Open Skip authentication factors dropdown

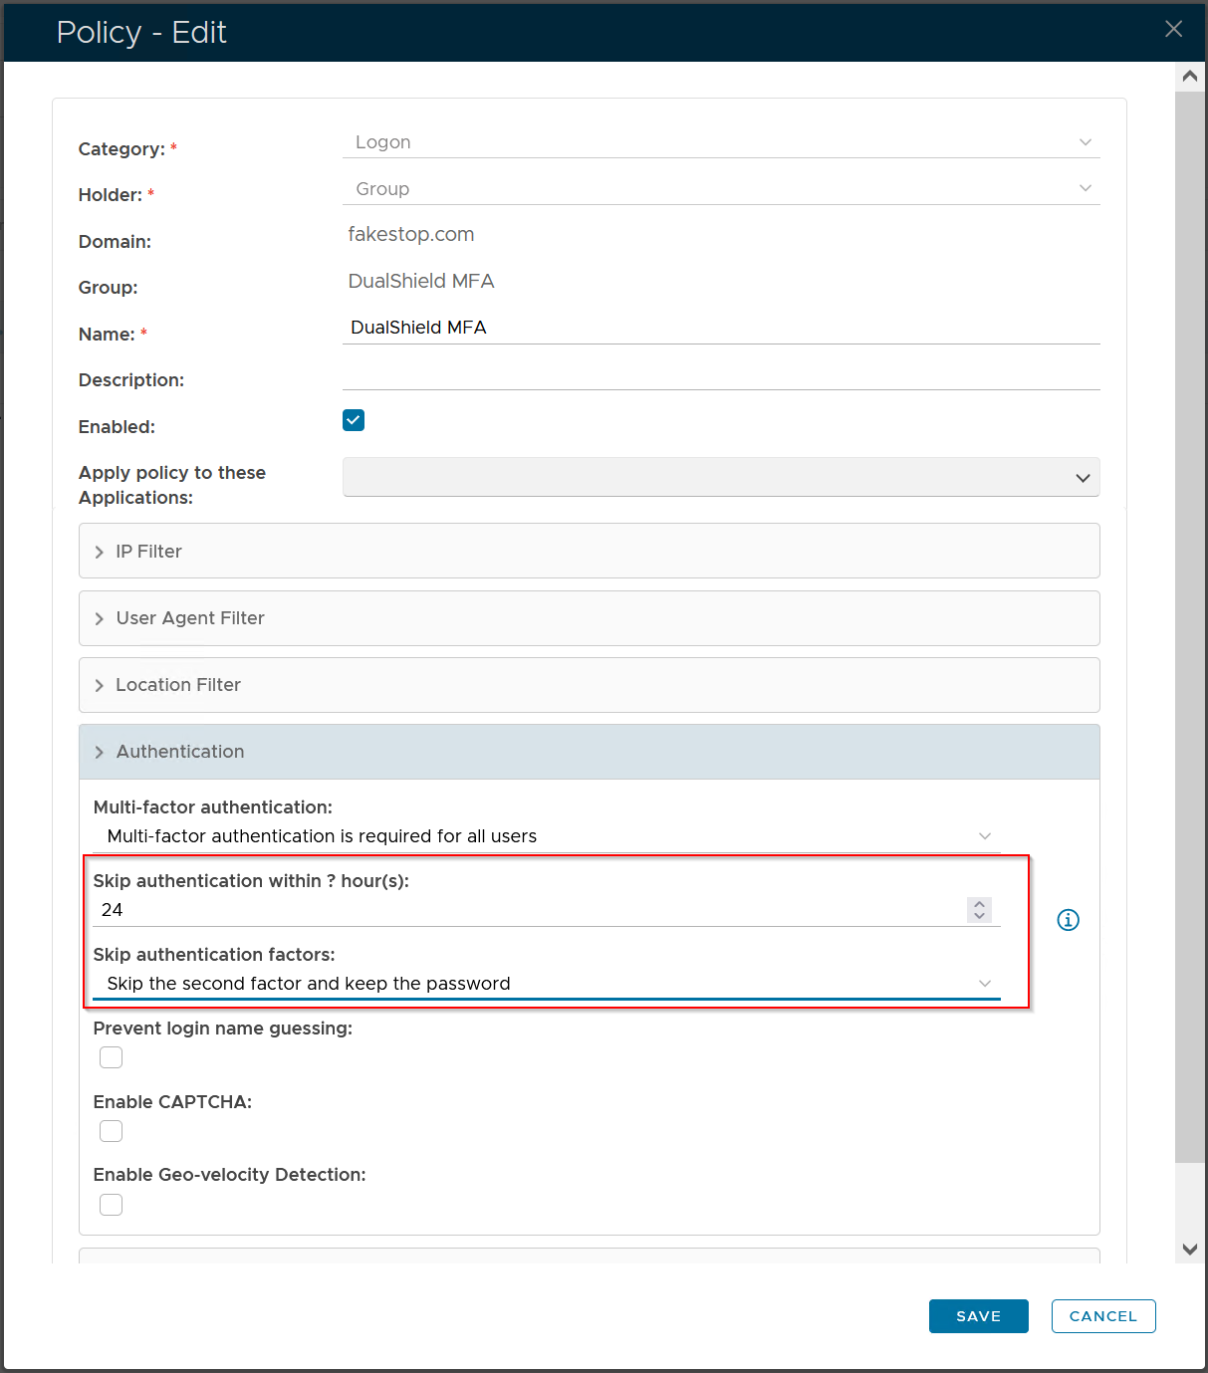click(546, 984)
